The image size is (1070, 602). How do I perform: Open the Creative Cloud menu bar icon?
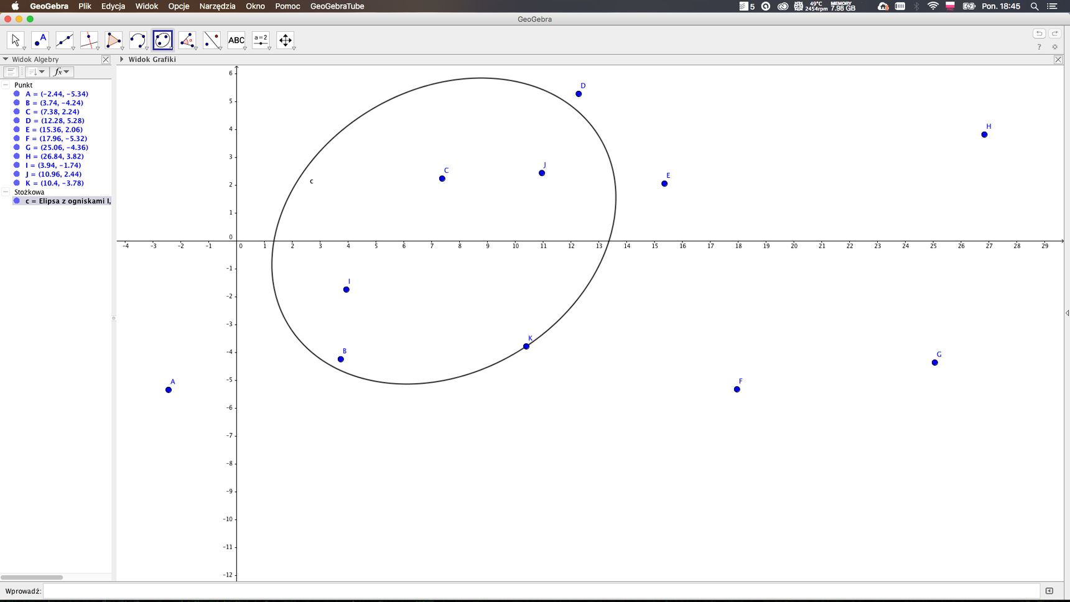(783, 6)
